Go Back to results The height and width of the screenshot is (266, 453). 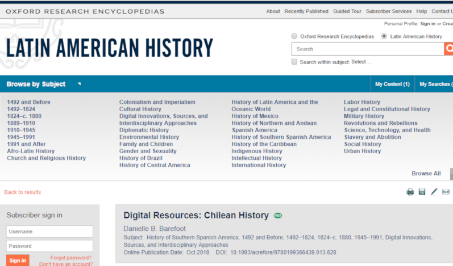point(23,192)
